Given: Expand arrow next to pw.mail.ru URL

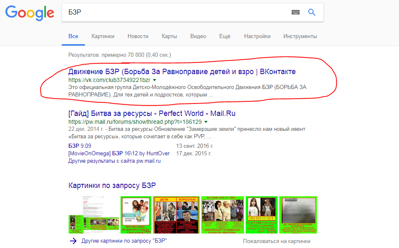Looking at the screenshot, I should pos(206,122).
